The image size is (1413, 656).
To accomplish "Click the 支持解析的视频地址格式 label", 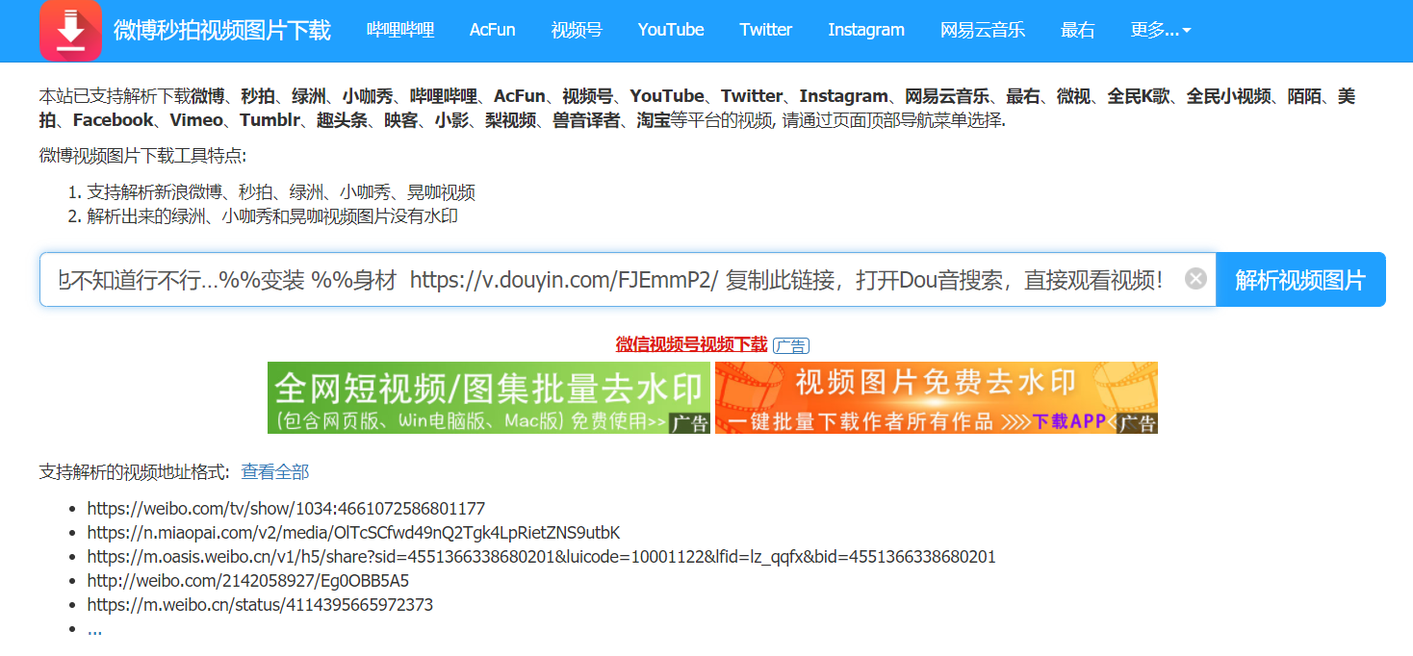I will click(x=135, y=471).
